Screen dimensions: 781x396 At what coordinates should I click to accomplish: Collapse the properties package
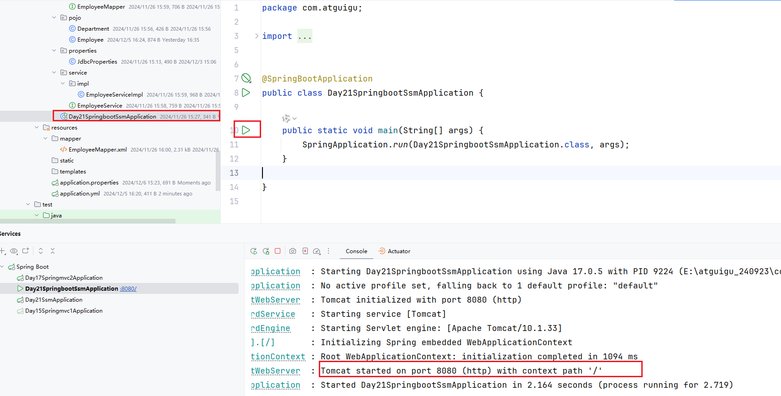coord(54,50)
